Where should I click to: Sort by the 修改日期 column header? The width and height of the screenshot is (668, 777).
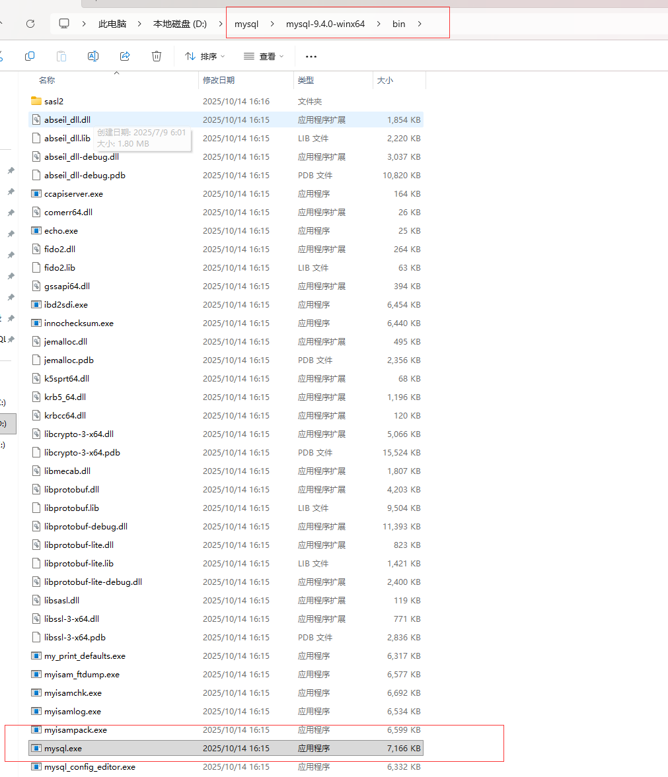click(x=219, y=81)
